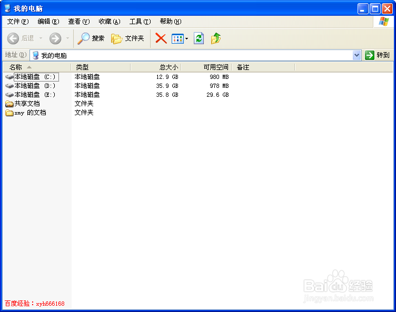The height and width of the screenshot is (312, 396).
Task: Click the 文件夹 type cell of 共享文档
Action: (84, 104)
